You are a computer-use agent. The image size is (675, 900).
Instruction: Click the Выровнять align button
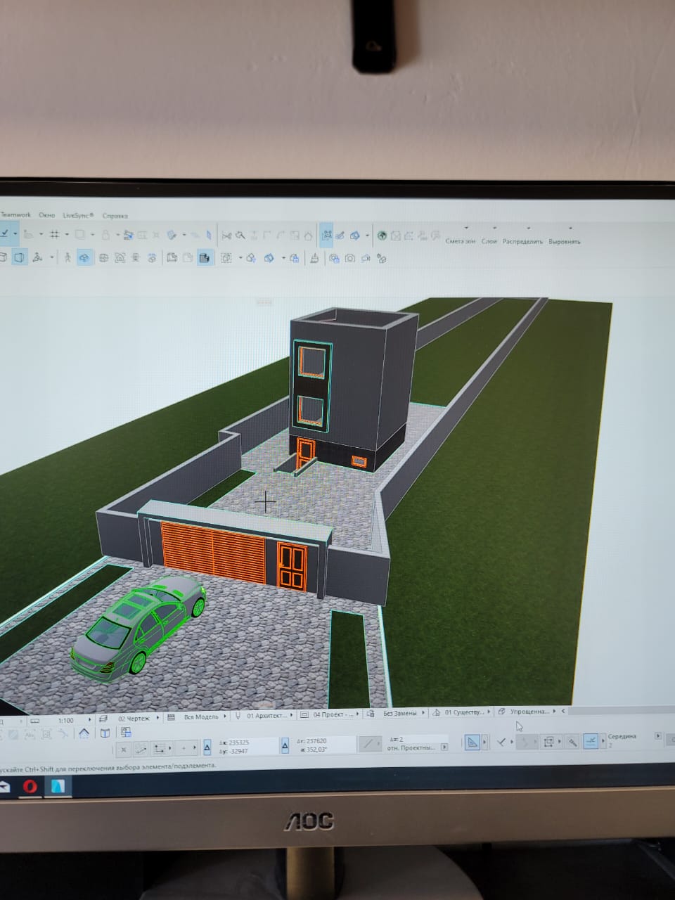click(564, 241)
